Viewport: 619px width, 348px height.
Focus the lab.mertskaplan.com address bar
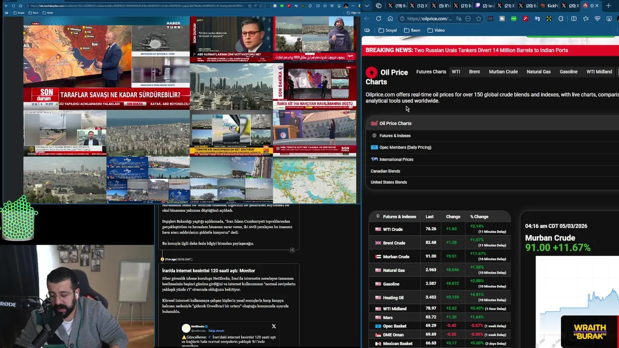145,6
